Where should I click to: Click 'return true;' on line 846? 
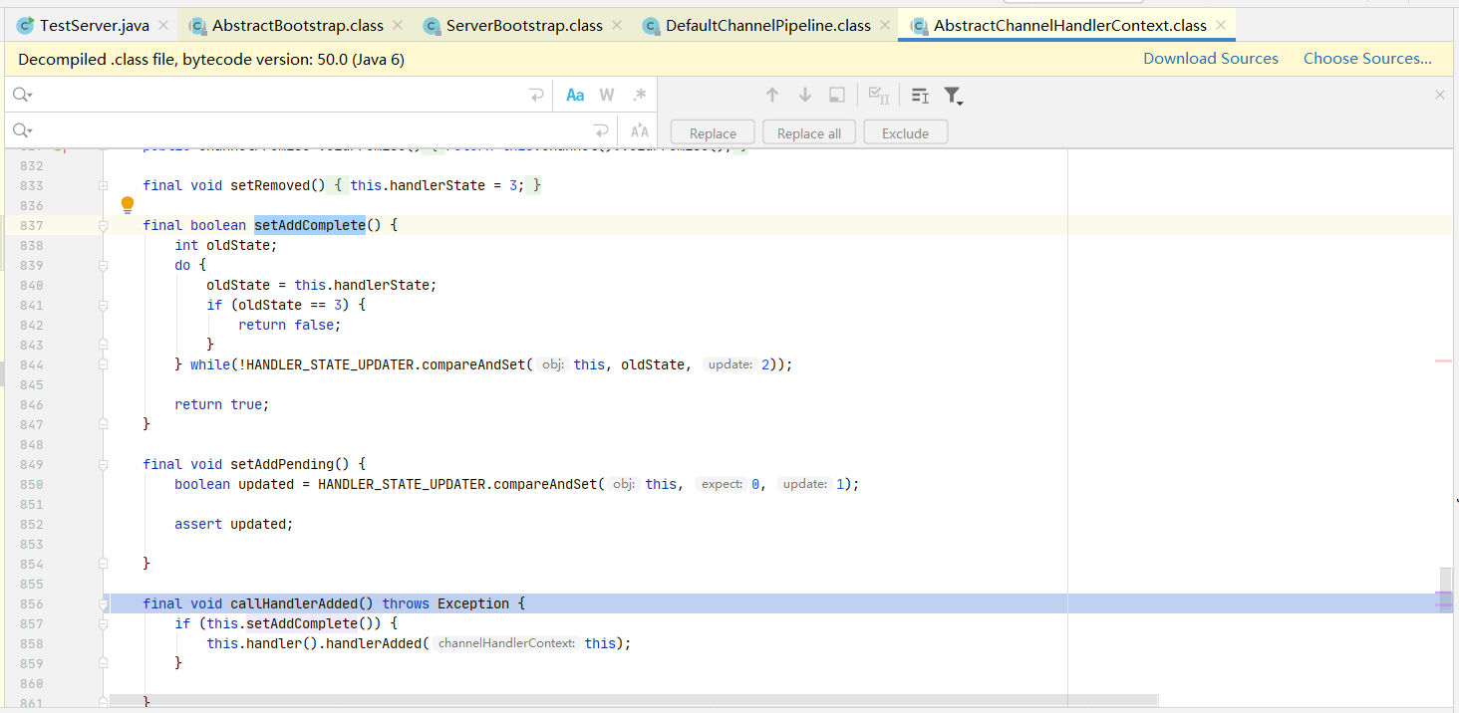(x=222, y=404)
